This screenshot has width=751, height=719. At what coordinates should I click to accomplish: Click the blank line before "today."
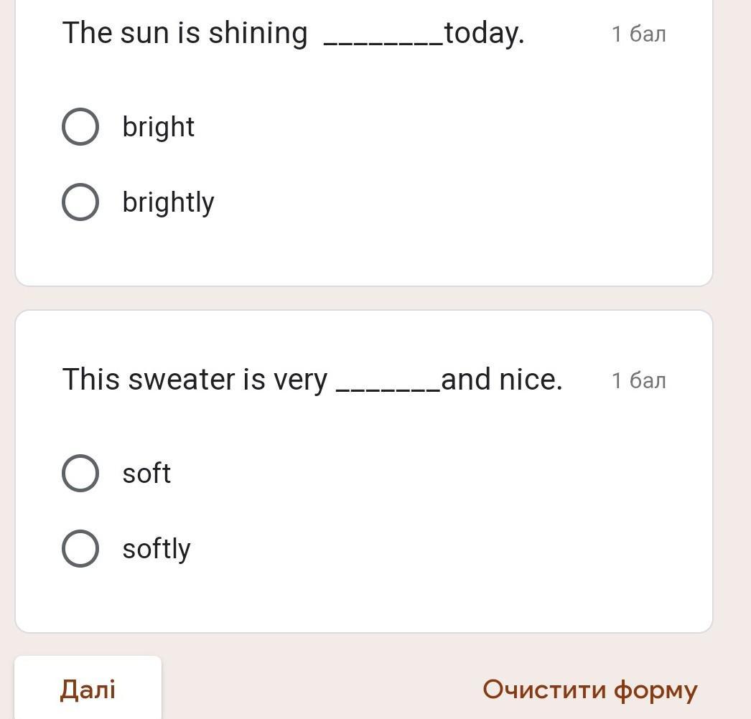pyautogui.click(x=383, y=44)
